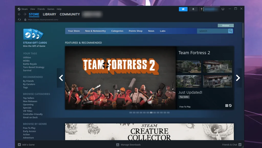Show next featured game
Image resolution: width=262 pixels, height=148 pixels.
(x=238, y=78)
